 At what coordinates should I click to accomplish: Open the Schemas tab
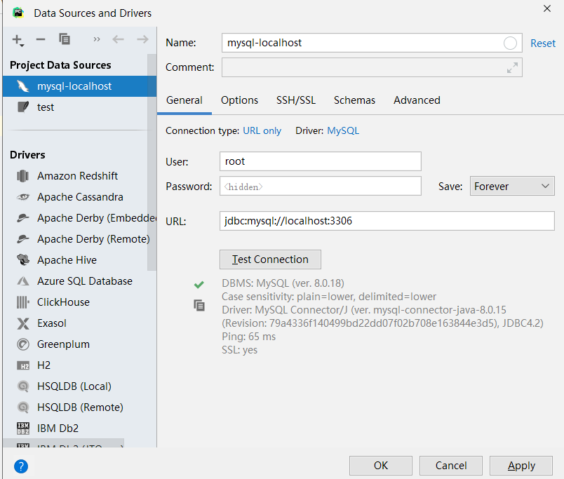click(354, 100)
